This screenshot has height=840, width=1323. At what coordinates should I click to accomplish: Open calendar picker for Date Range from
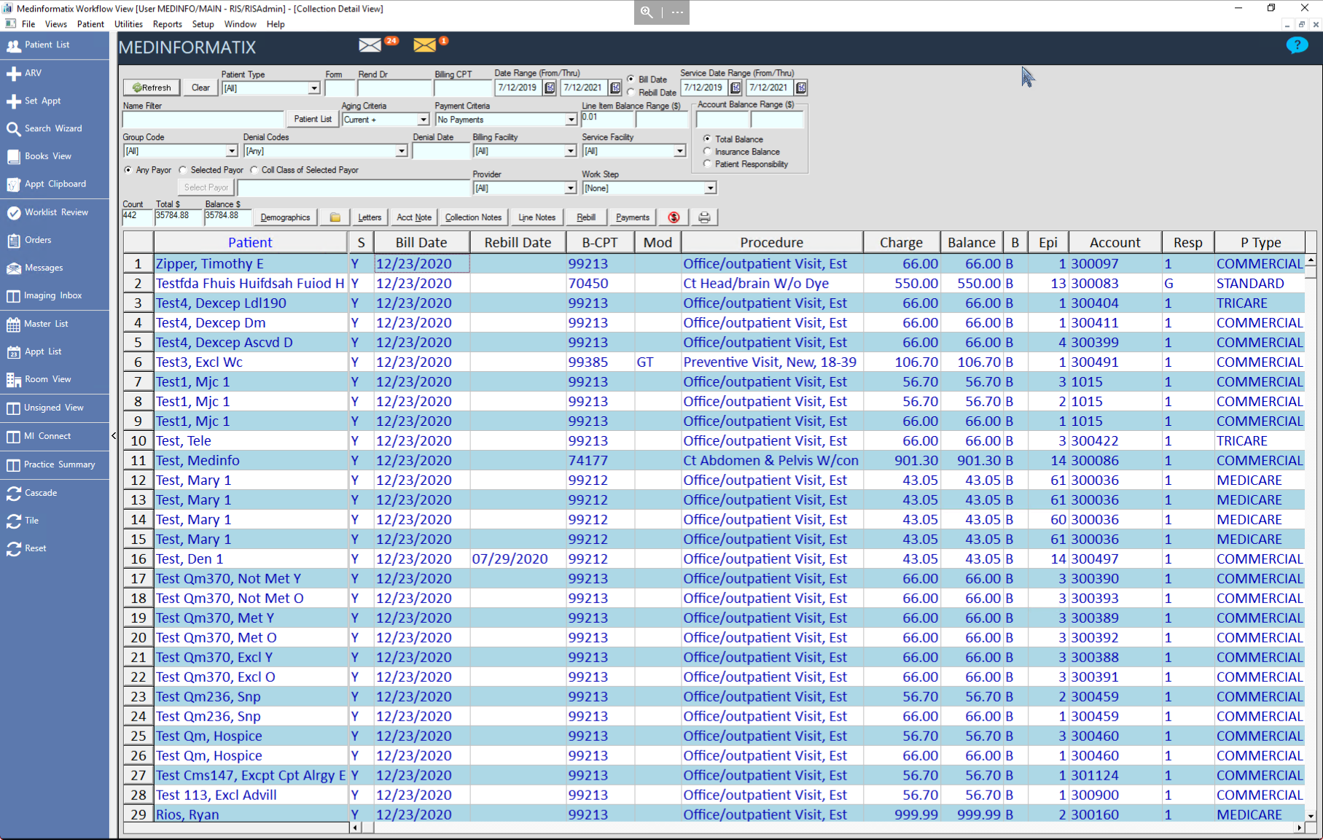click(x=550, y=88)
